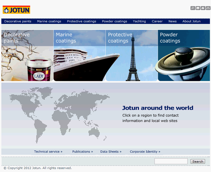Viewport: 211px width, 172px height.
Task: Focus the search text field
Action: click(x=171, y=161)
